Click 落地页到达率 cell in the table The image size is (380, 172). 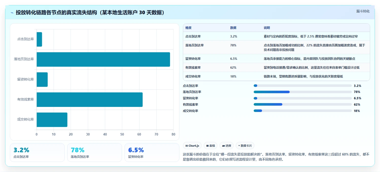[x=195, y=45]
